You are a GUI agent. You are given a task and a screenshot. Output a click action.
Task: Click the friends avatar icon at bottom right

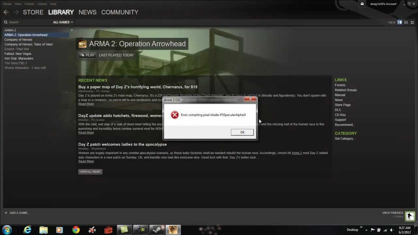tap(410, 216)
